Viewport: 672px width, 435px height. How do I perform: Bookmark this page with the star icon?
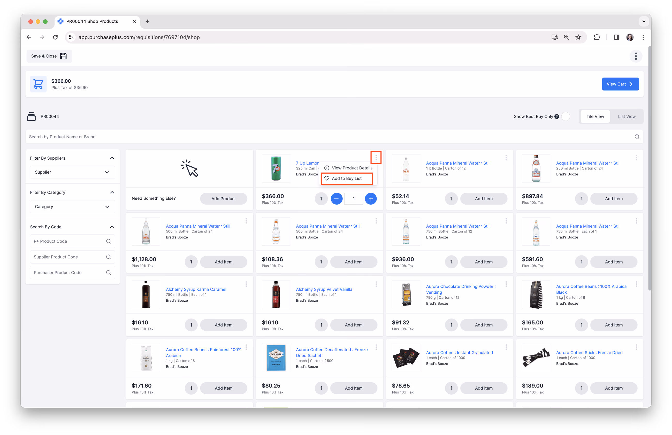tap(578, 37)
